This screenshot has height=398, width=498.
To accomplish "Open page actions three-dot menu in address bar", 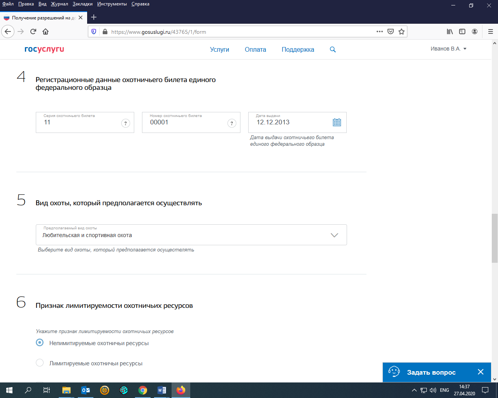I will 379,32.
